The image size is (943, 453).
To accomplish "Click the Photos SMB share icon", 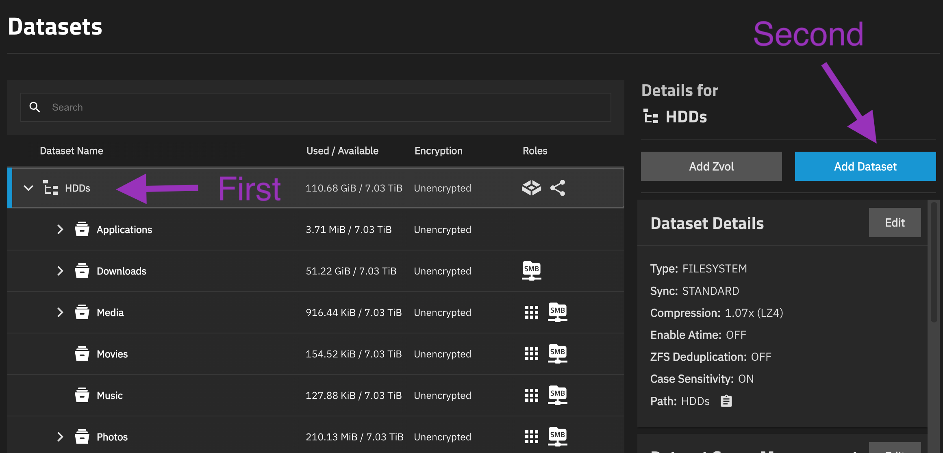I will 557,437.
